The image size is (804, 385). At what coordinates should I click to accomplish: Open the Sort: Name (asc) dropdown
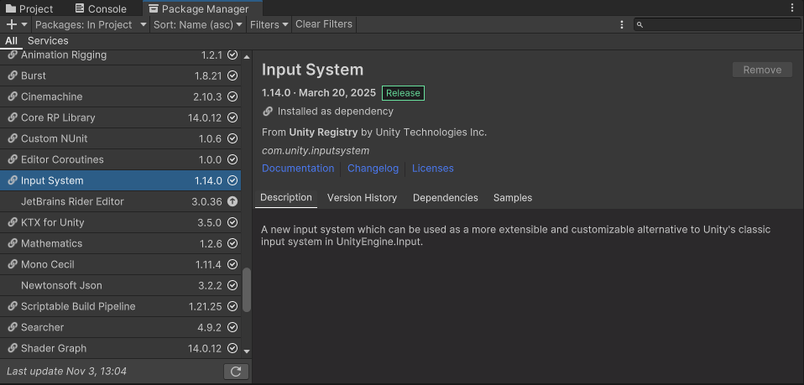click(x=198, y=24)
